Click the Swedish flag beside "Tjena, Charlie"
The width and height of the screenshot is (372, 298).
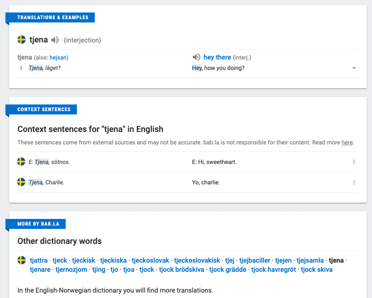pos(21,182)
